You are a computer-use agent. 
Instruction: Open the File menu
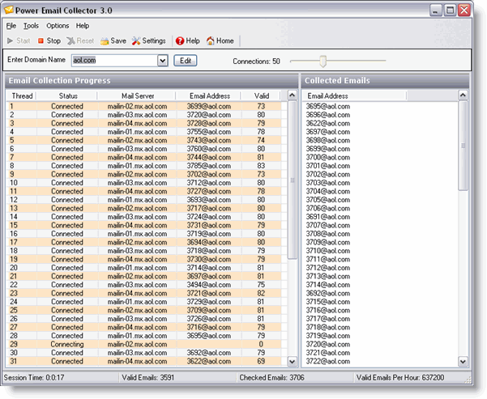point(11,26)
